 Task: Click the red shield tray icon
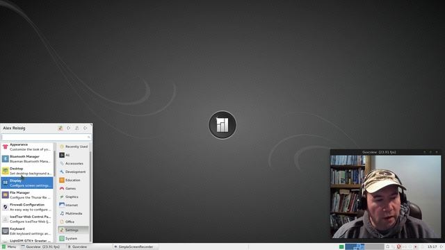pos(398,247)
